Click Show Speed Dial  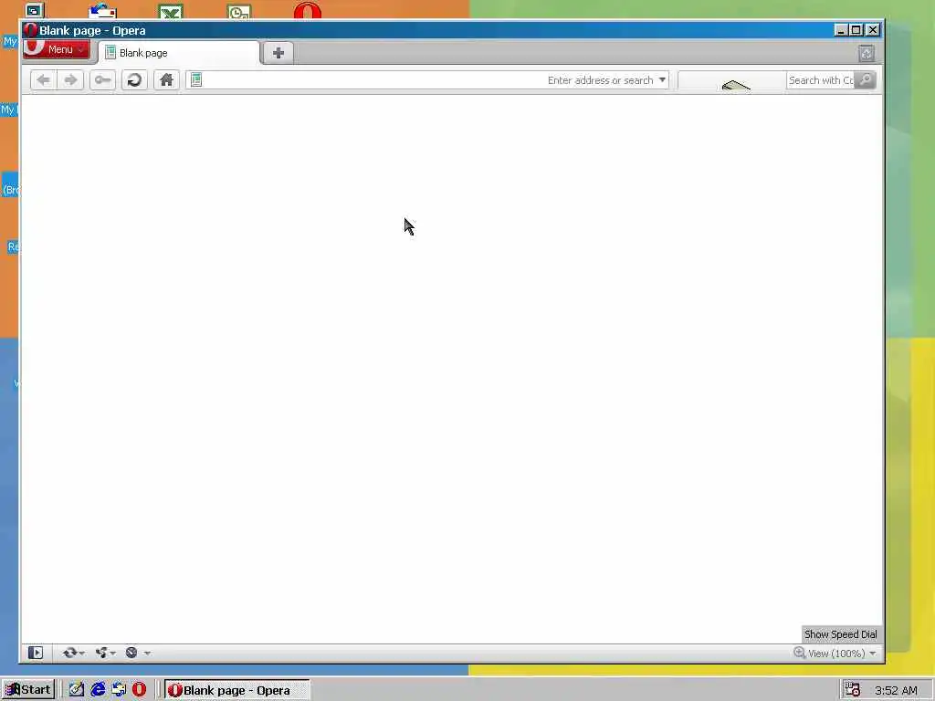pos(840,634)
